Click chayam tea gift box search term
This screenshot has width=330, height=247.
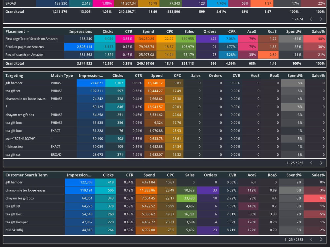click(20, 198)
